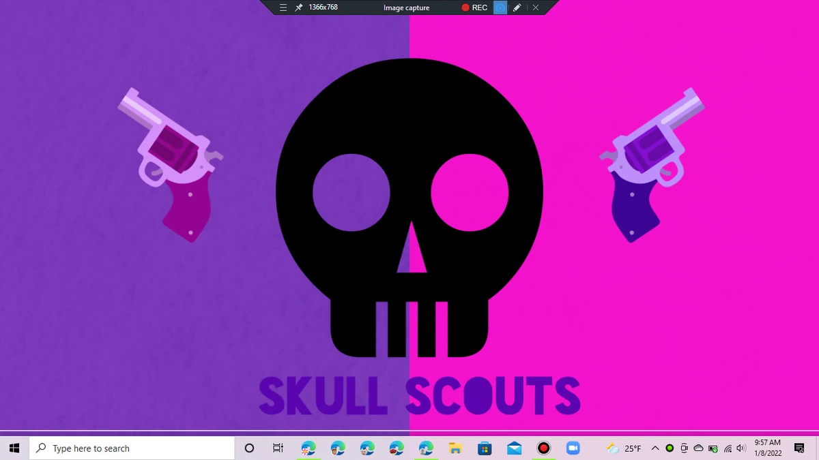Image resolution: width=819 pixels, height=460 pixels.
Task: Launch File Explorer from the taskbar
Action: (455, 448)
